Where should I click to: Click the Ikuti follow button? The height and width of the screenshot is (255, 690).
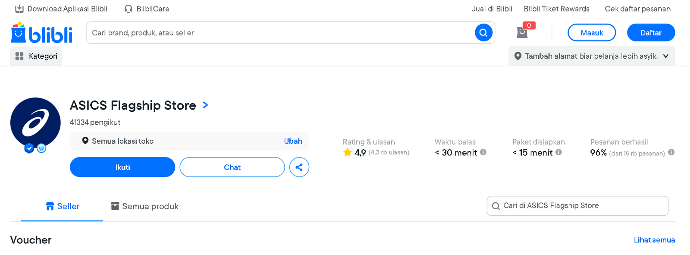click(122, 167)
